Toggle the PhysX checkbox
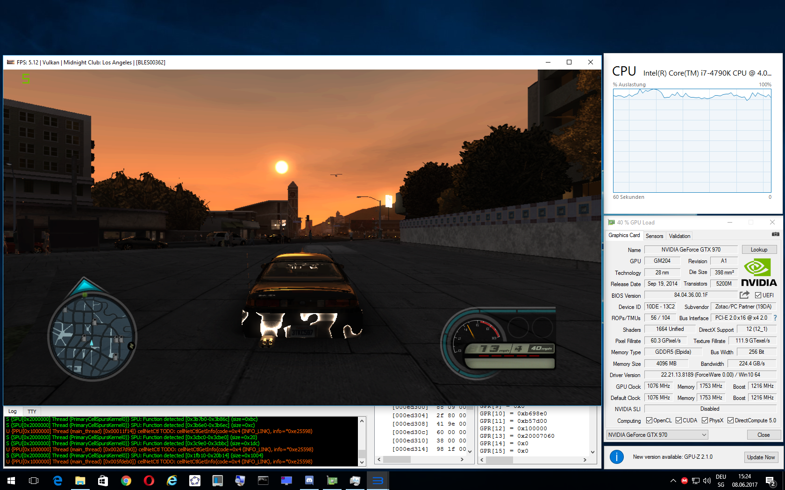 (705, 420)
